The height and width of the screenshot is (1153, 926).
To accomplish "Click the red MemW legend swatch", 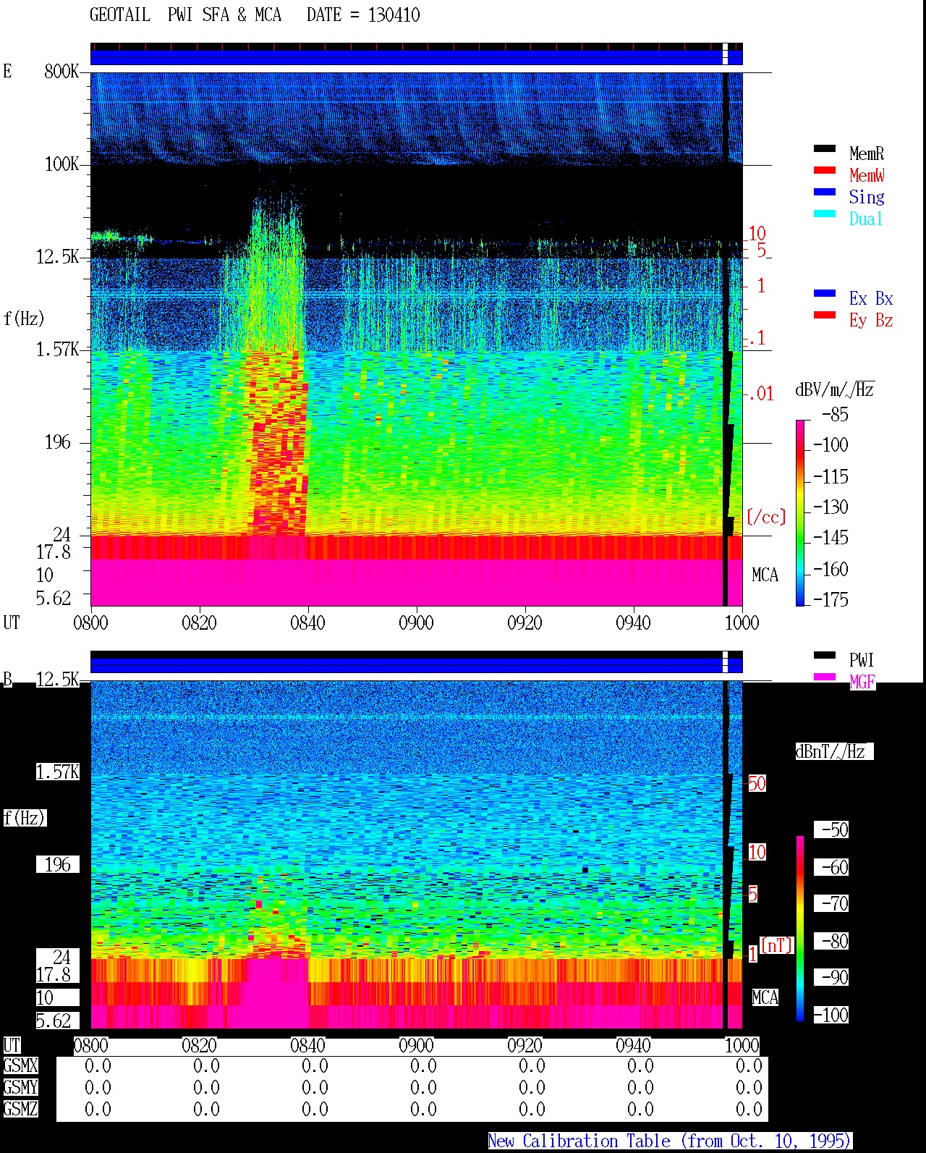I will [x=824, y=170].
